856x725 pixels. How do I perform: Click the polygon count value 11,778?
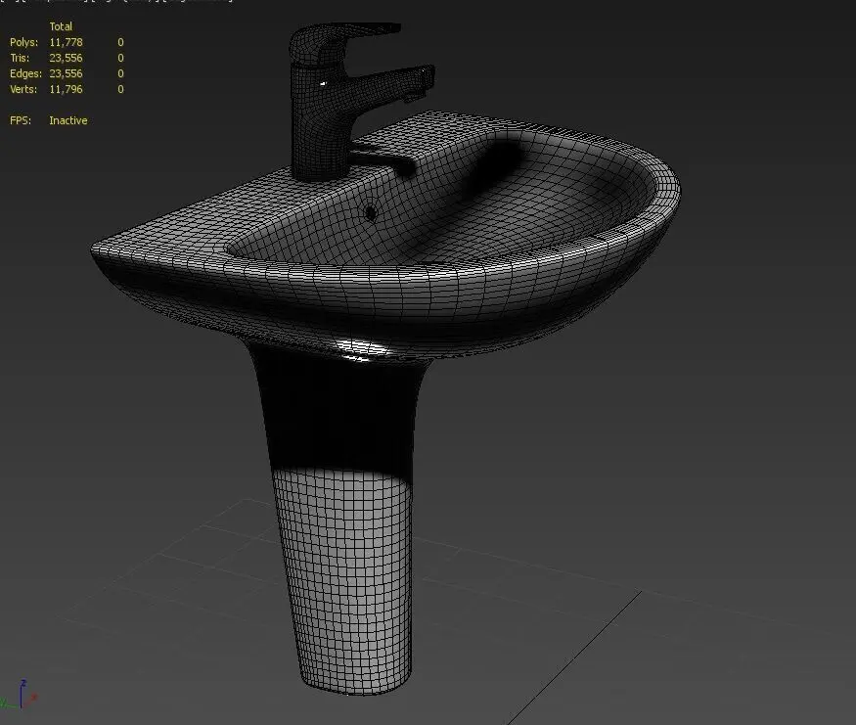67,42
